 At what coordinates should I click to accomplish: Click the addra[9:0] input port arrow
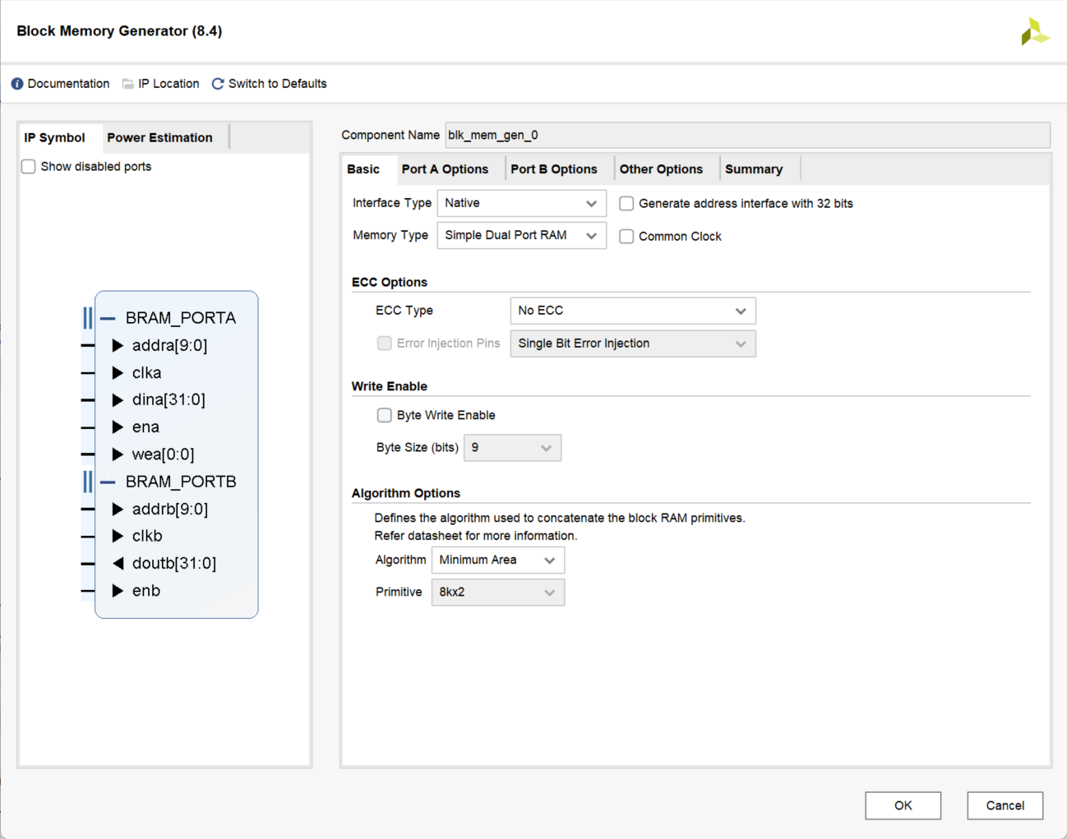click(118, 345)
